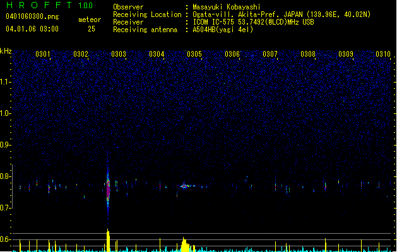
Task: Click the 0303 time marker
Action: 119,54
